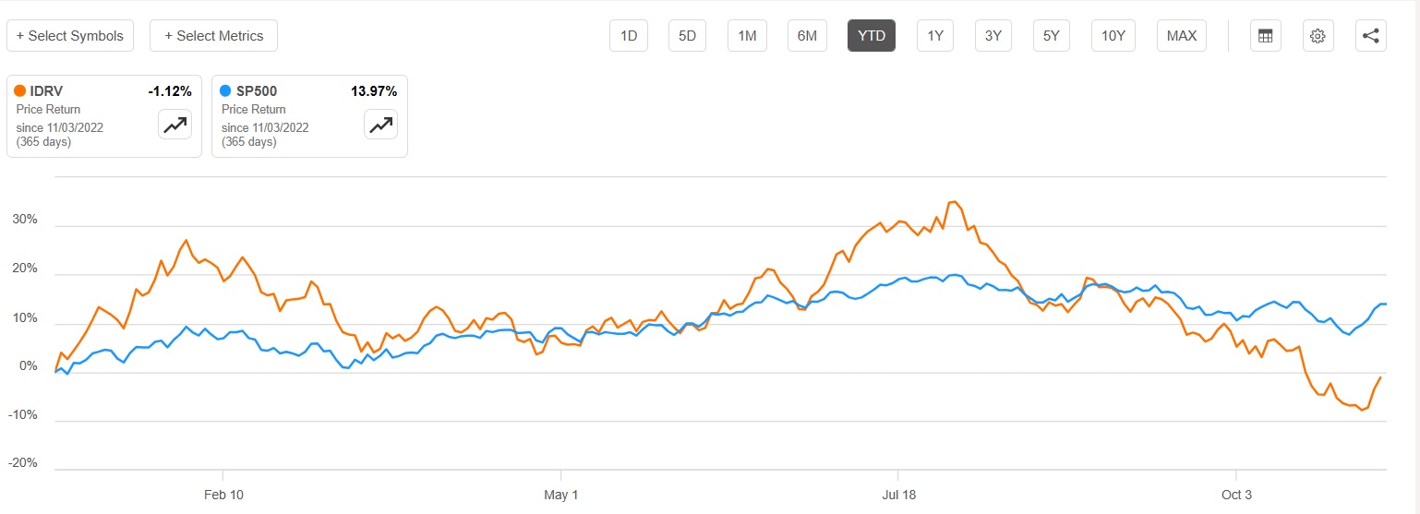1420x514 pixels.
Task: Select the YTD range button
Action: click(872, 36)
